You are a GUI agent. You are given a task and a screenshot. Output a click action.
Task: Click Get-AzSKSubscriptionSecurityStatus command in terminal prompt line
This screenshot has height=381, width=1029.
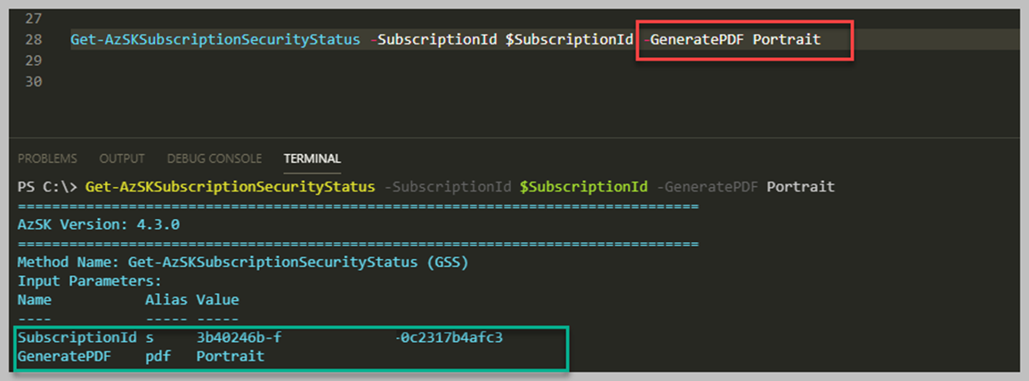tap(231, 187)
